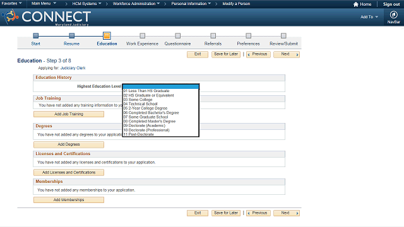The image size is (404, 227).
Task: Choose the blank highlighted option in education list
Action: click(x=161, y=86)
